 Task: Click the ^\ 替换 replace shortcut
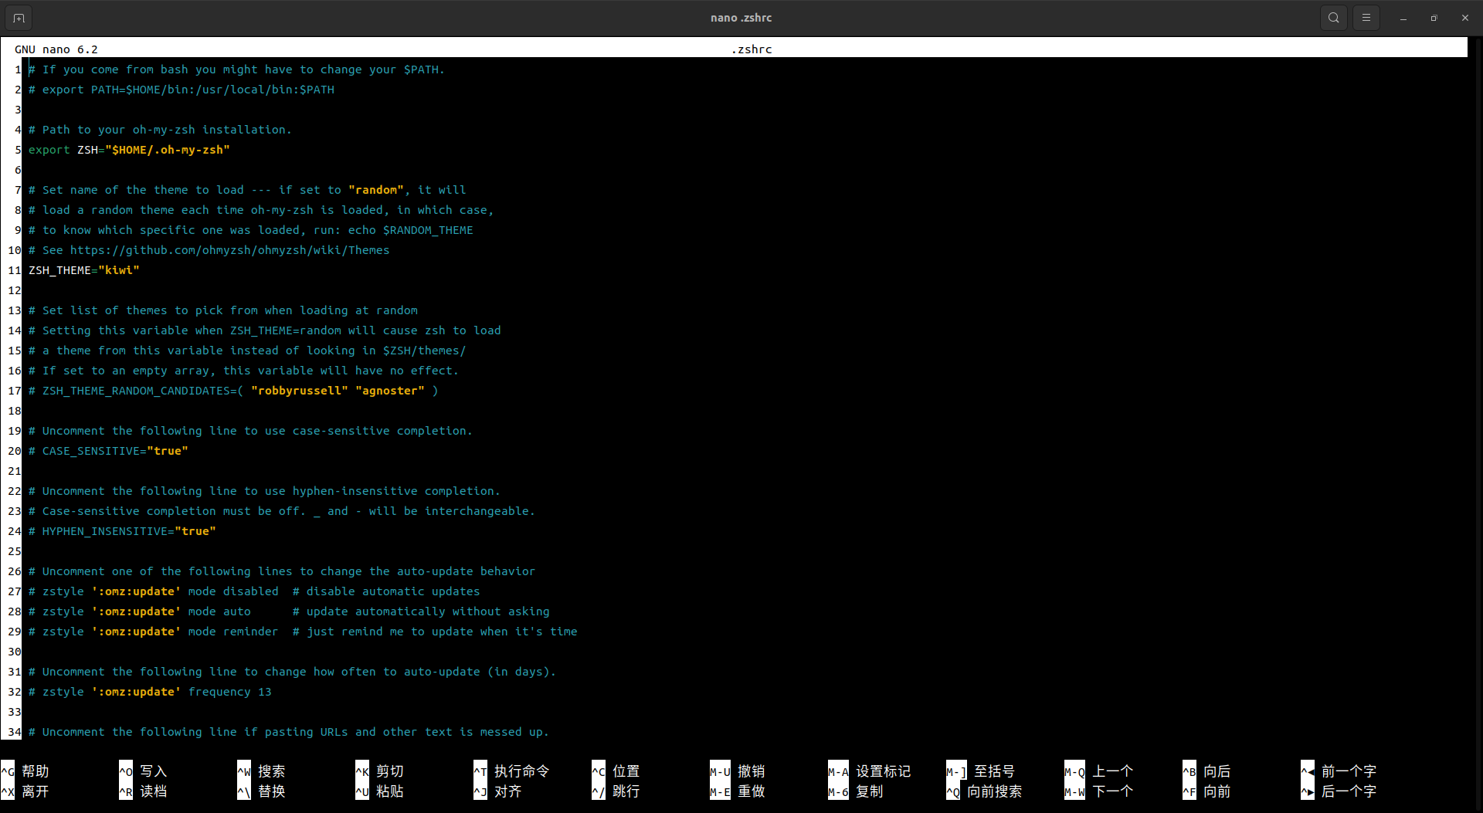pos(262,791)
